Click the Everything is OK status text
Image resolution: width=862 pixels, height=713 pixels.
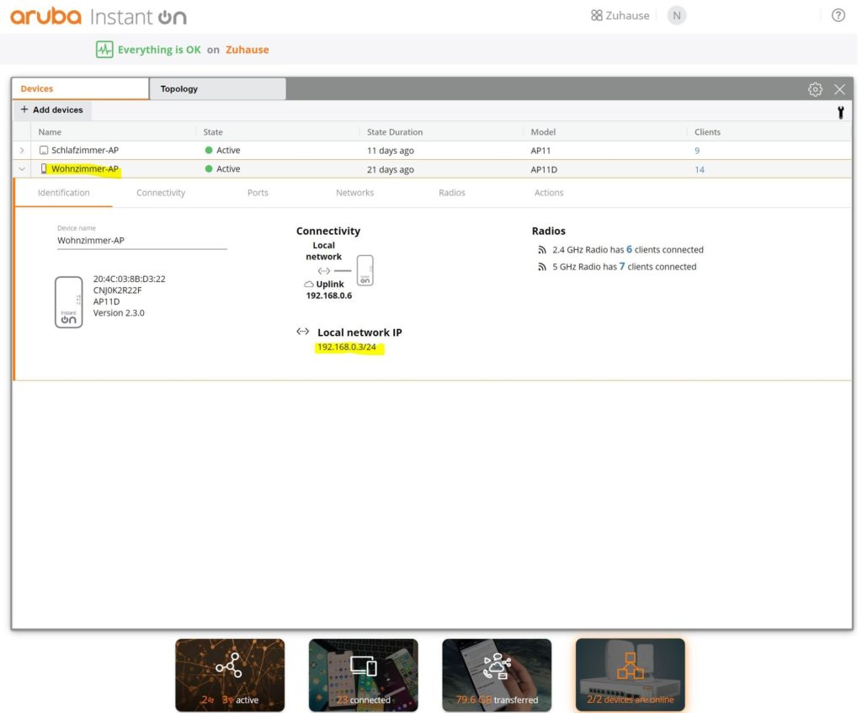(x=159, y=50)
